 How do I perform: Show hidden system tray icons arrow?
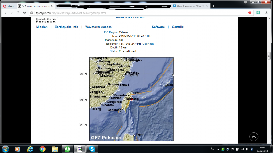pyautogui.click(x=218, y=149)
